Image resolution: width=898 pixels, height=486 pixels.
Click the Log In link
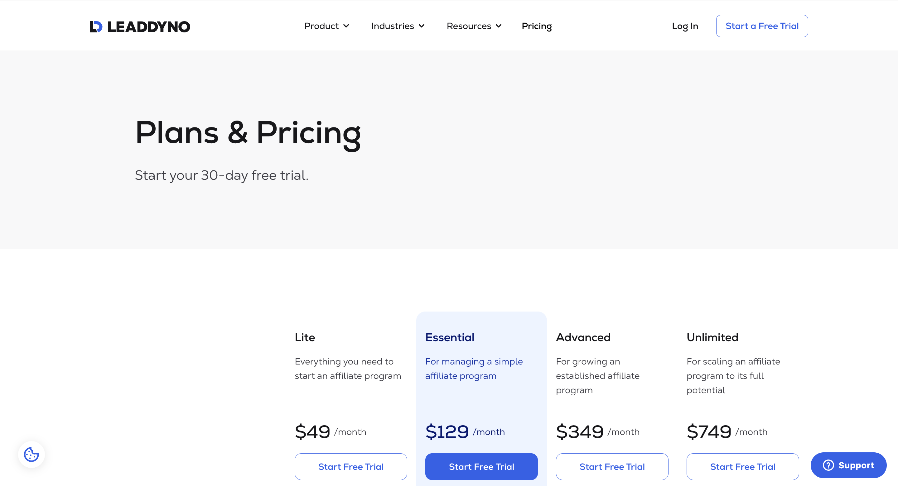click(685, 26)
